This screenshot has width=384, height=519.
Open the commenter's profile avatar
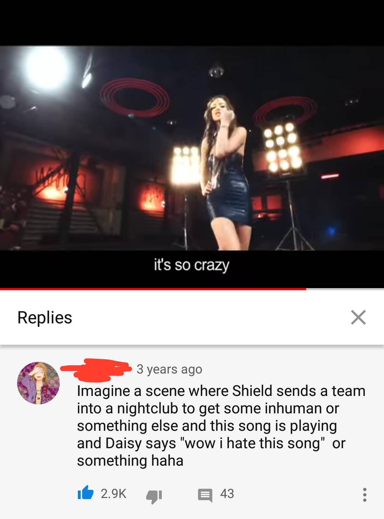(38, 383)
